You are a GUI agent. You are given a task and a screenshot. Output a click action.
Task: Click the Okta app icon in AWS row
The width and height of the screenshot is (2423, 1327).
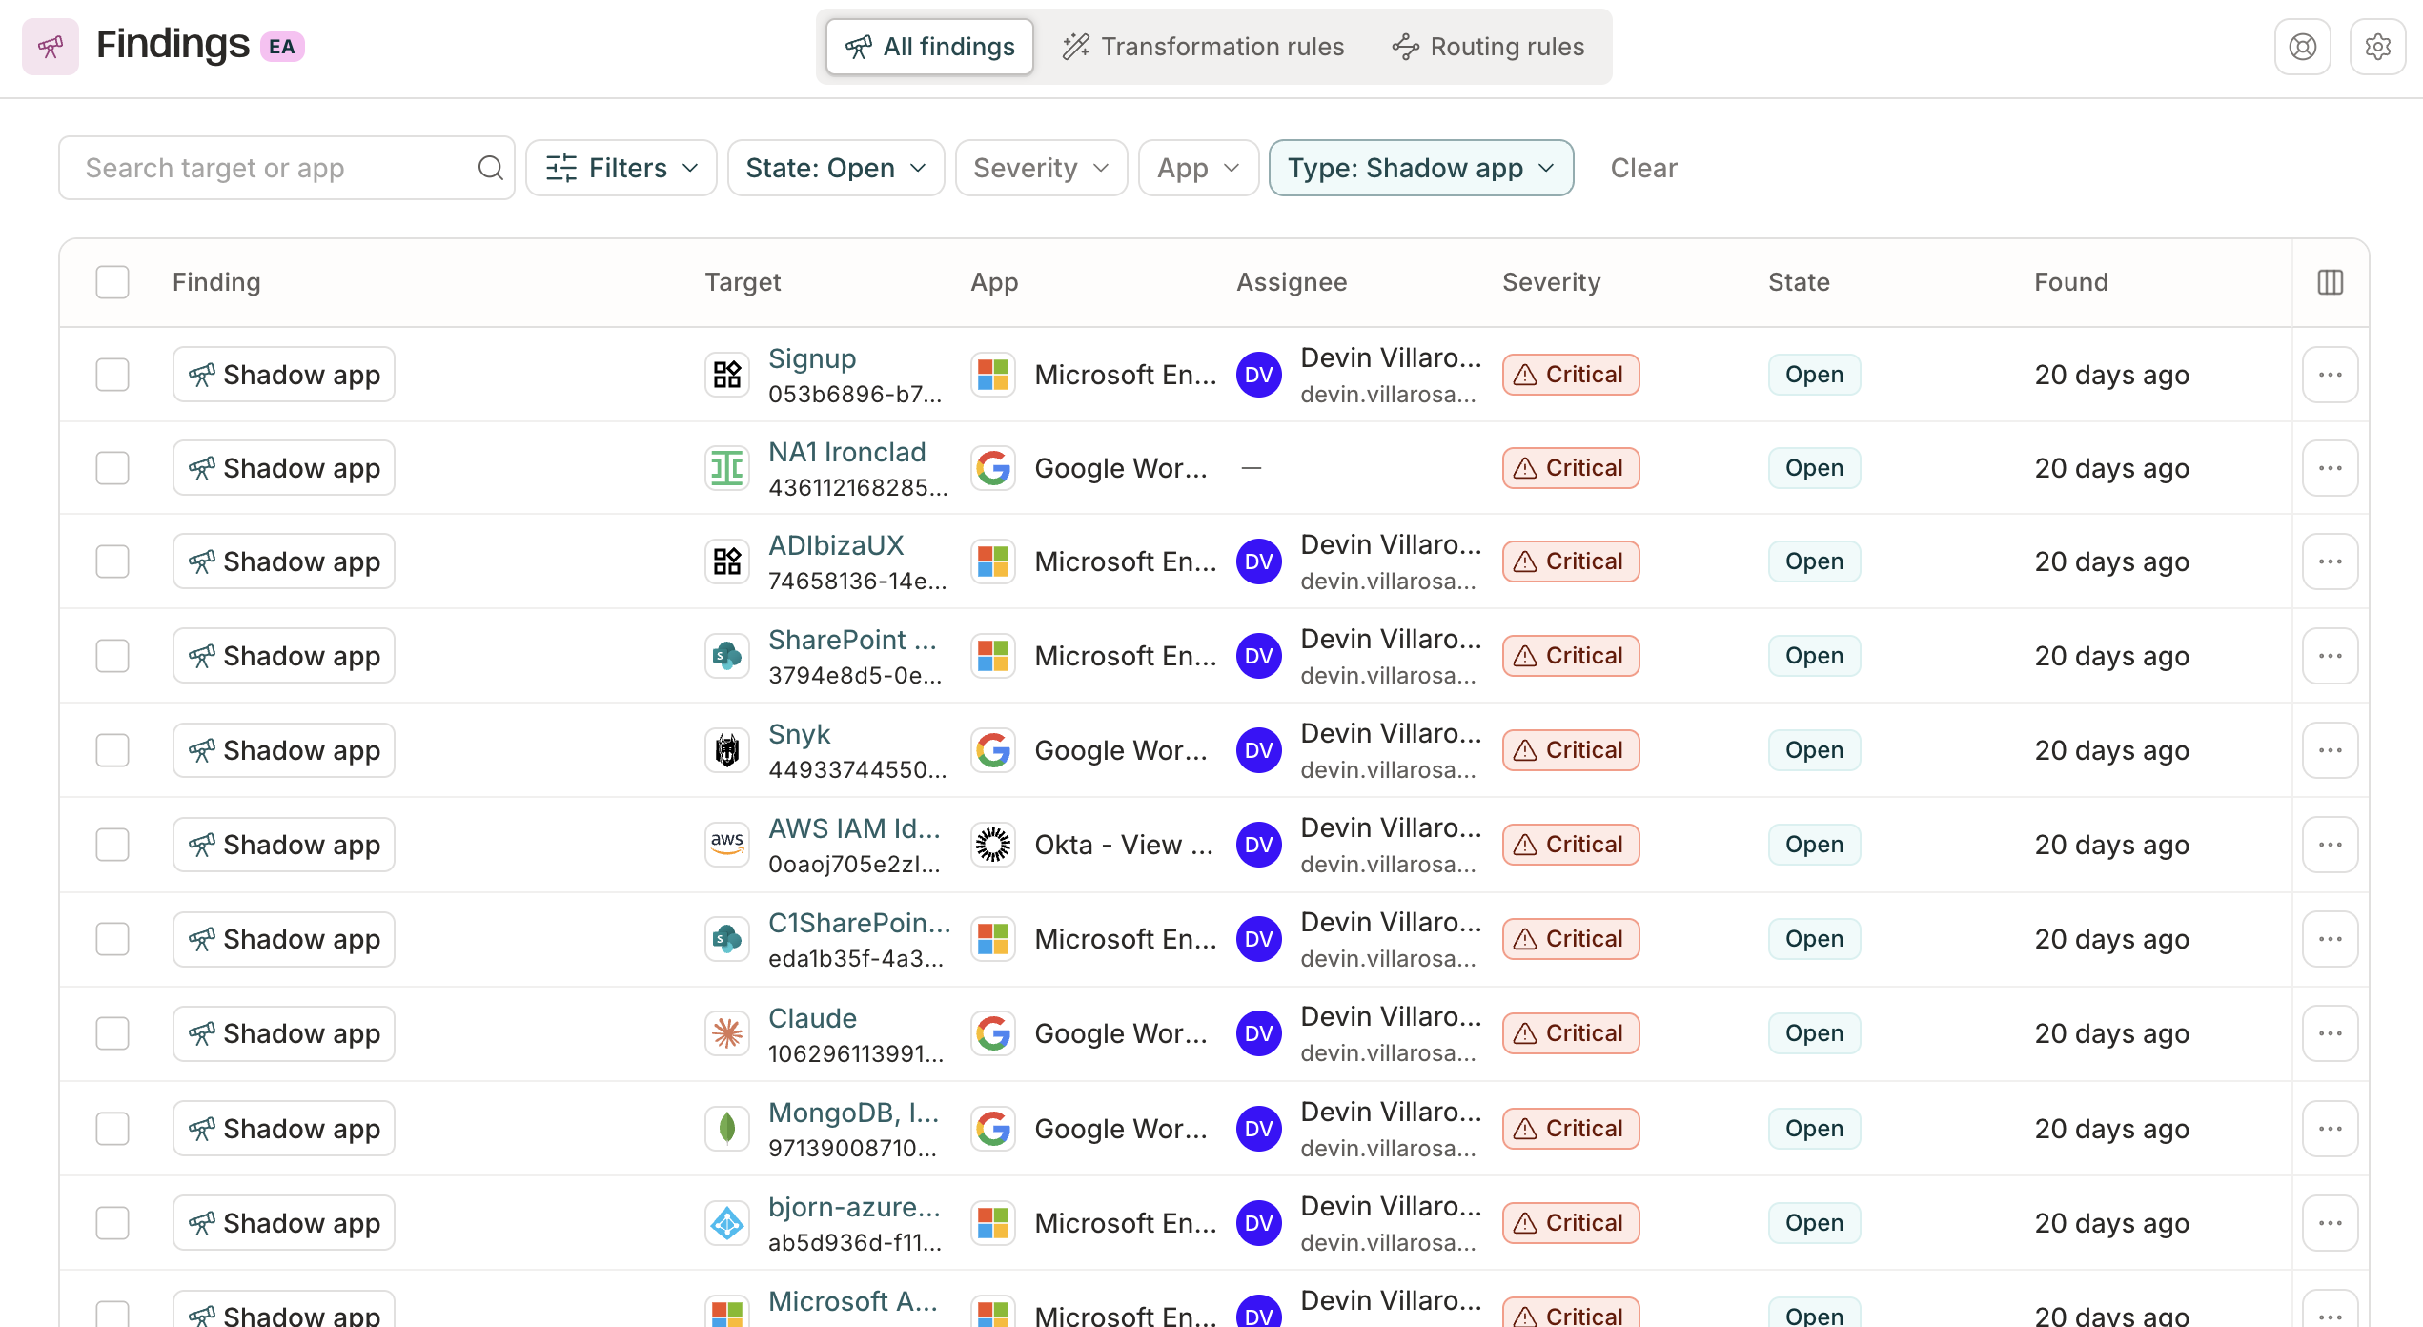pos(993,845)
